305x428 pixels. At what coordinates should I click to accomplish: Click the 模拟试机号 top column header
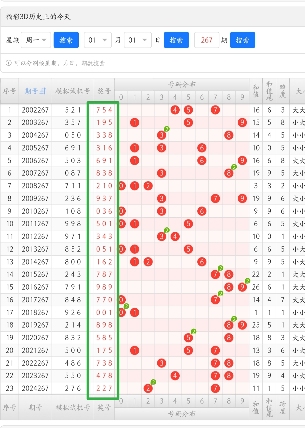(x=73, y=91)
